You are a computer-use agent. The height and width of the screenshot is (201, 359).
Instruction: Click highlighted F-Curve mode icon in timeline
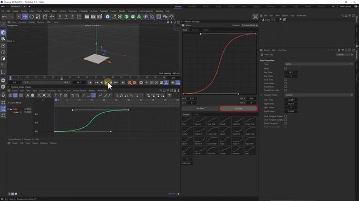click(15, 95)
